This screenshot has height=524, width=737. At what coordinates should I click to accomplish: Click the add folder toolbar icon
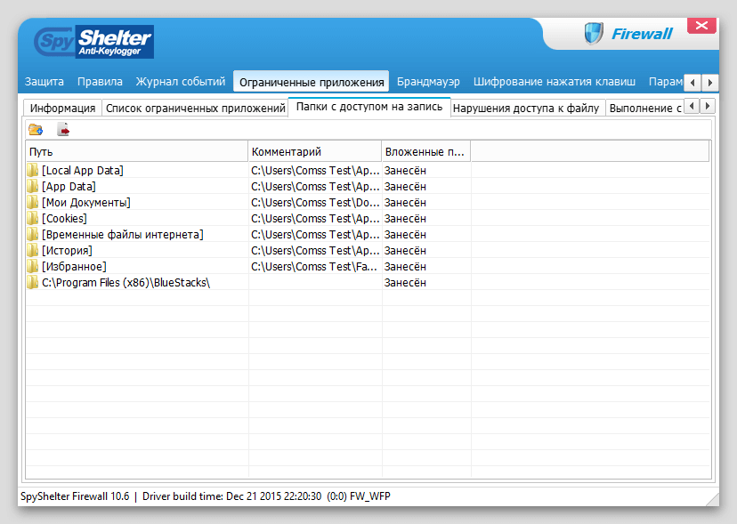coord(36,129)
